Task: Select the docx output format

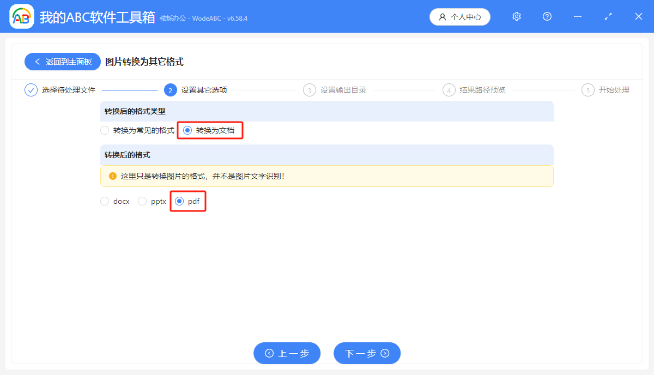Action: point(104,201)
